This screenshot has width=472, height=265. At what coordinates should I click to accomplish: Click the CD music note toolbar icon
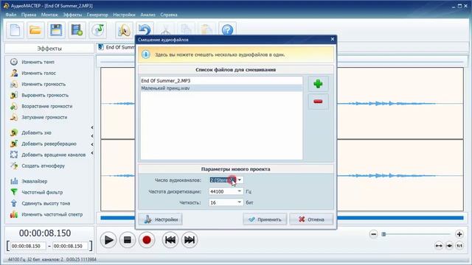tap(97, 30)
